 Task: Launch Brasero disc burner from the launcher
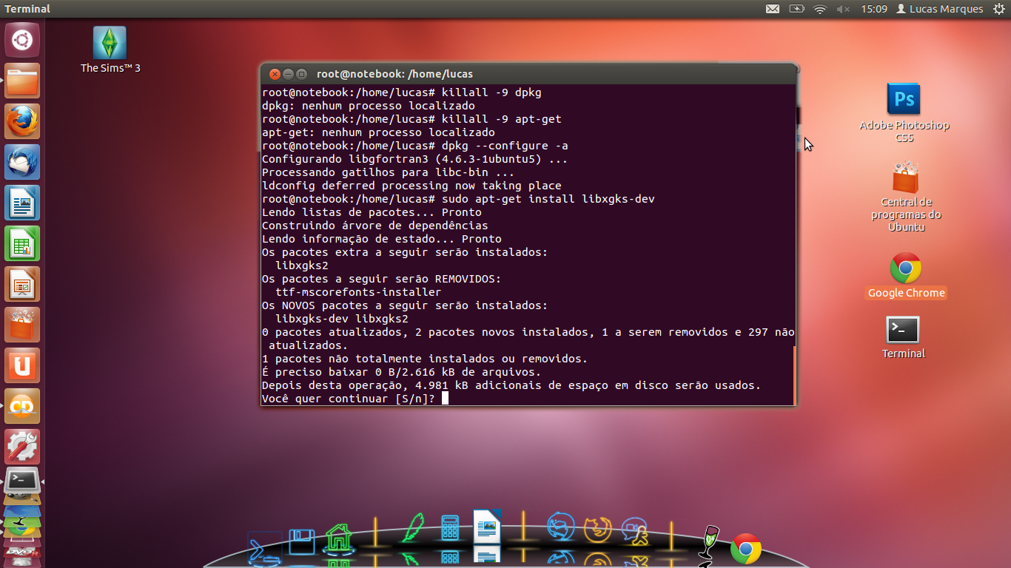click(21, 405)
